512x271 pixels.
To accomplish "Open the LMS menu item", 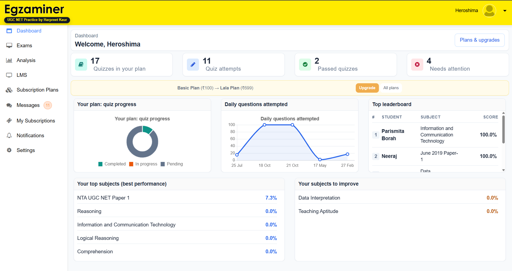I will coord(22,75).
